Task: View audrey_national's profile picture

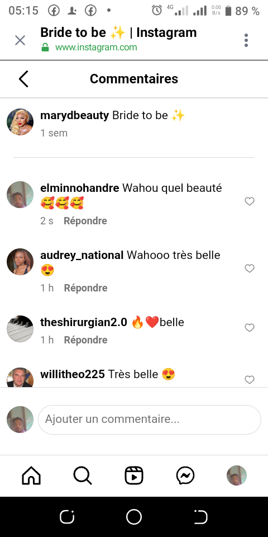Action: (x=20, y=262)
